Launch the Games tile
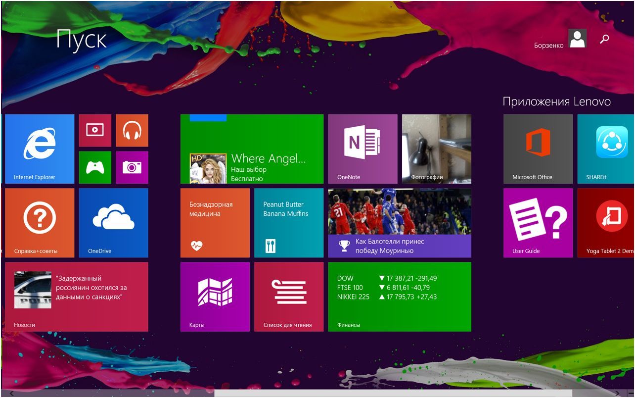This screenshot has width=635, height=398. click(94, 167)
